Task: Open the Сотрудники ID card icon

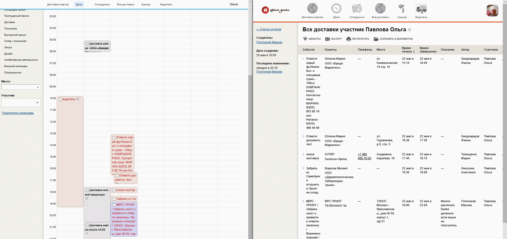Action: (x=357, y=8)
